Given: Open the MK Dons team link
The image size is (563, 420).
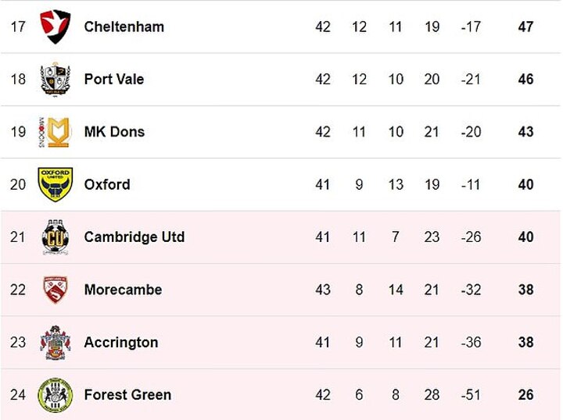Looking at the screenshot, I should (x=114, y=132).
